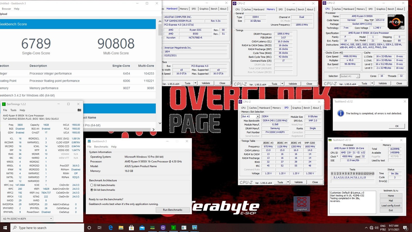Open File Explorer from the taskbar
412x232 pixels.
[x=121, y=228]
